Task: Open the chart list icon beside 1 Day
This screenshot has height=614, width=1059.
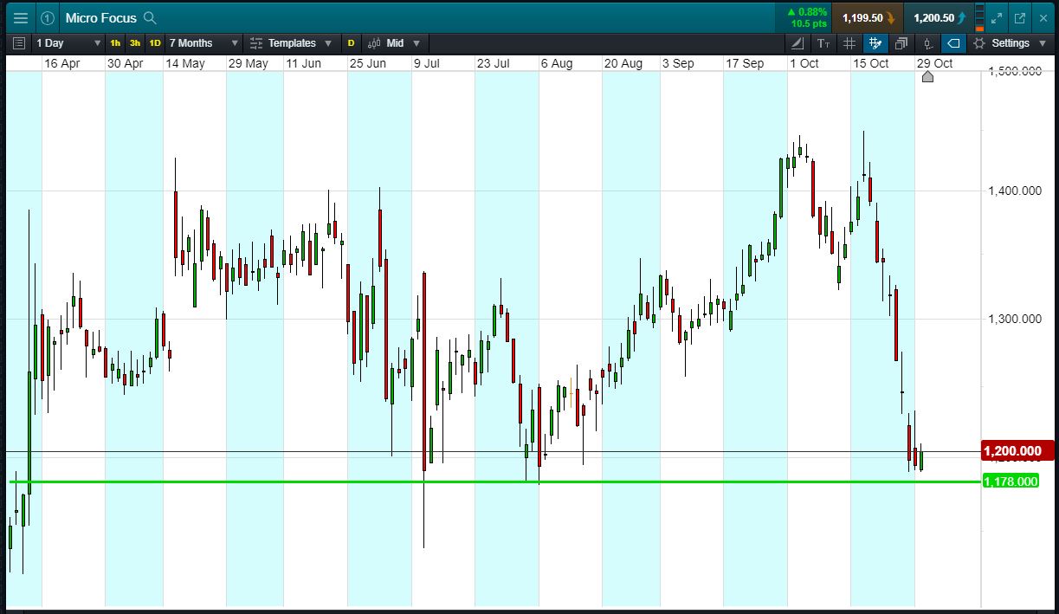Action: pos(19,42)
